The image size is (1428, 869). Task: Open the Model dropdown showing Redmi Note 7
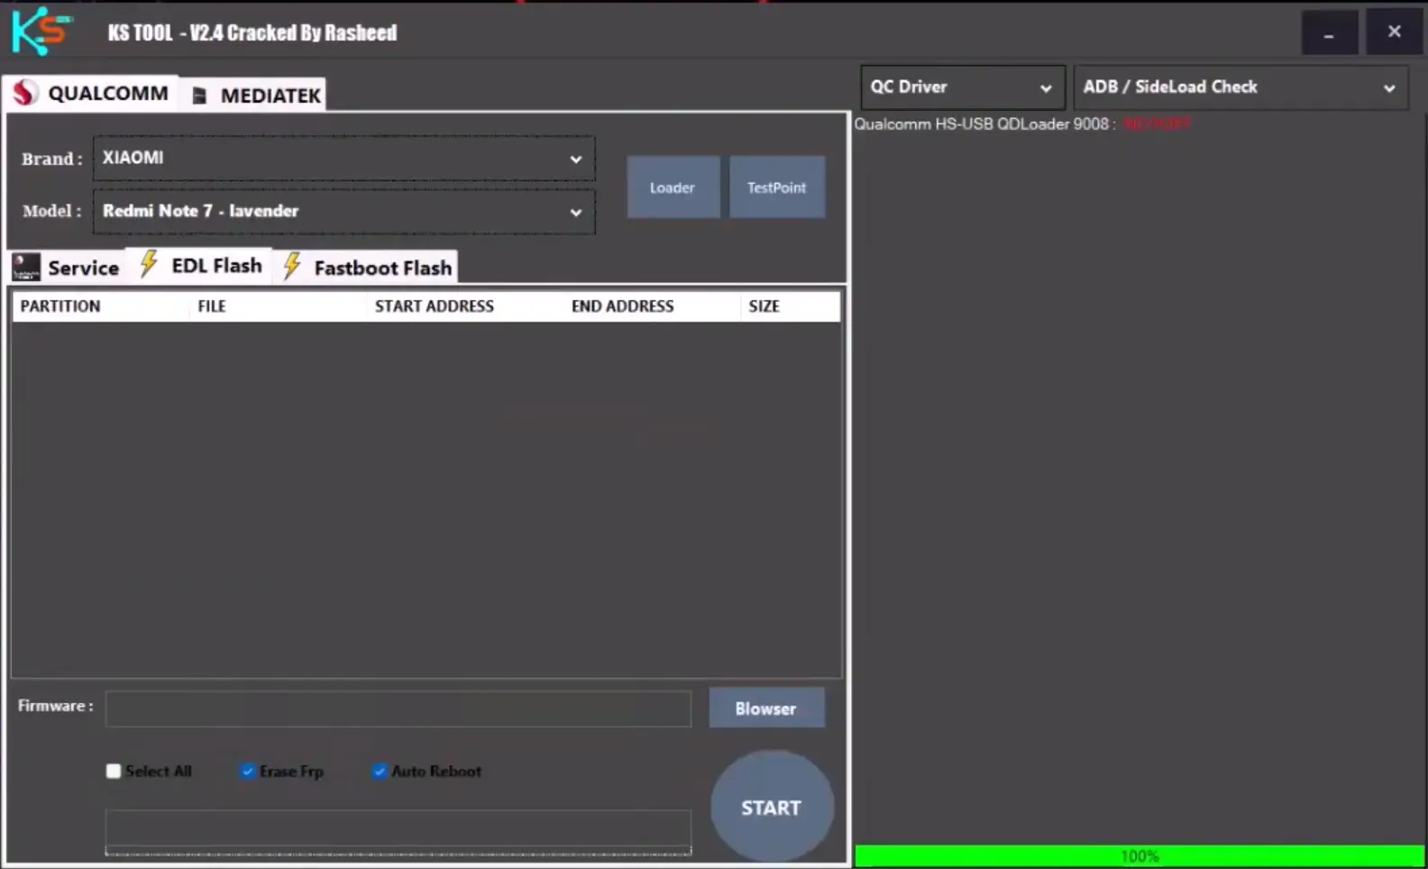(x=343, y=211)
